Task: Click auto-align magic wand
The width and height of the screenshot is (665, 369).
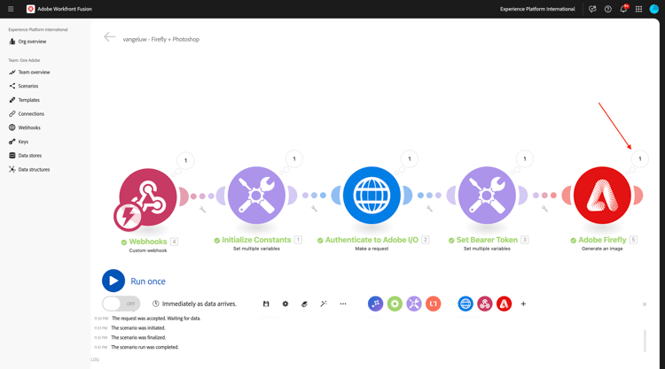Action: pyautogui.click(x=324, y=304)
